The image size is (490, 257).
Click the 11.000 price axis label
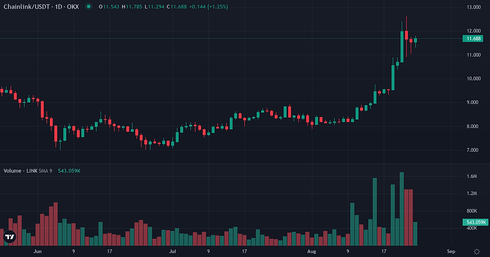473,55
